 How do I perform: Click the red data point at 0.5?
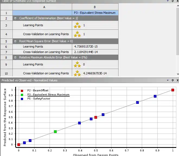[x=96, y=117]
